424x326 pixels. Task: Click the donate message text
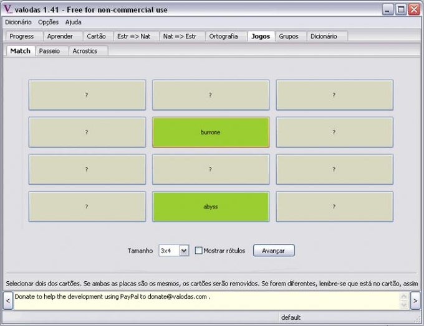pos(112,297)
